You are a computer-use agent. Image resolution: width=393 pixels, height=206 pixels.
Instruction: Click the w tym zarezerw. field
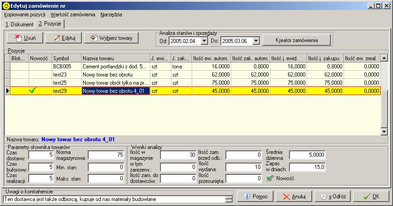coord(178,167)
